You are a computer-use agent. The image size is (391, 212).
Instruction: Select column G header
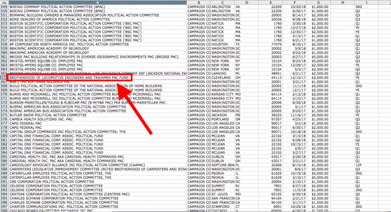point(319,3)
